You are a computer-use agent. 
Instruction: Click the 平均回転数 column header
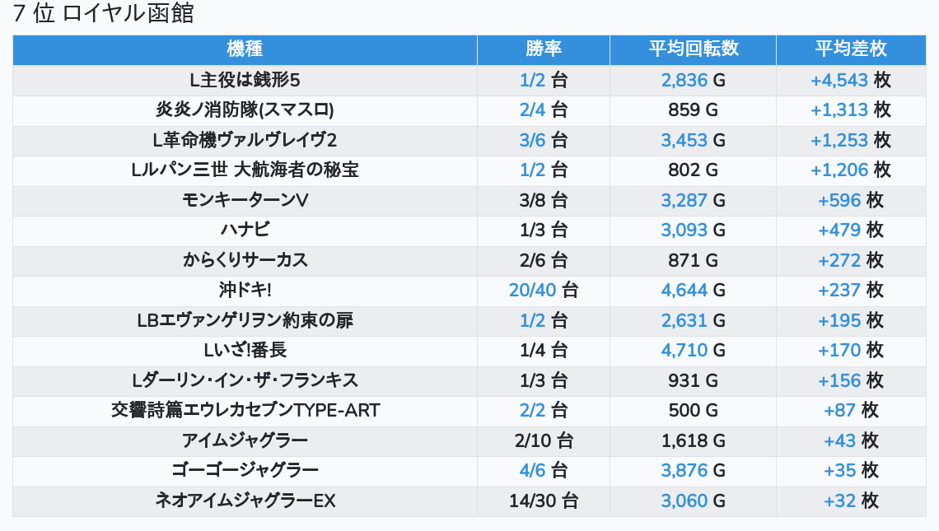pos(693,49)
